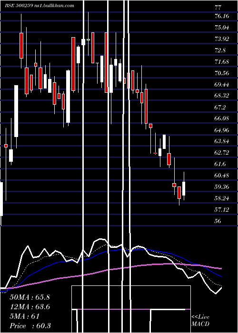Click the 56 price axis label
238x333 pixels.
[218, 221]
